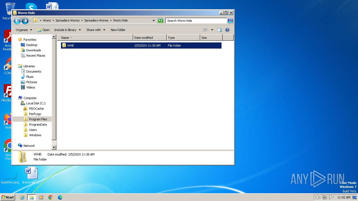The height and width of the screenshot is (201, 358).
Task: Click Windows Explorer taskbar icon
Action: pos(32,197)
